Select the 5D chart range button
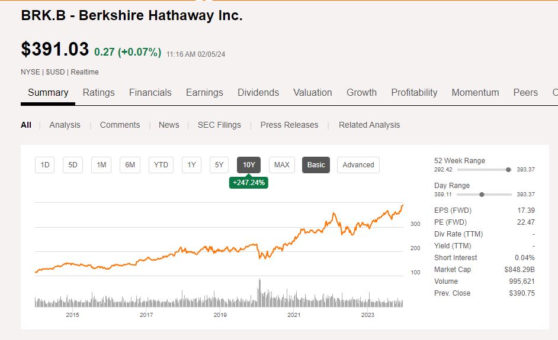The width and height of the screenshot is (558, 340). point(73,165)
